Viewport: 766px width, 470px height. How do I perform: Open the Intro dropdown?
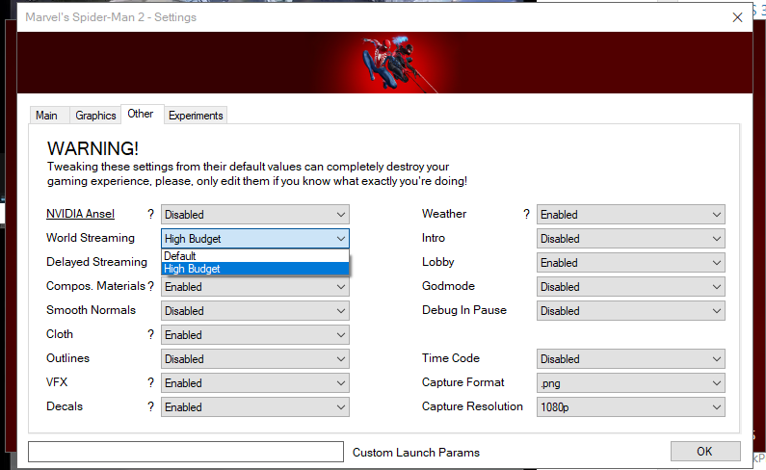(x=631, y=239)
